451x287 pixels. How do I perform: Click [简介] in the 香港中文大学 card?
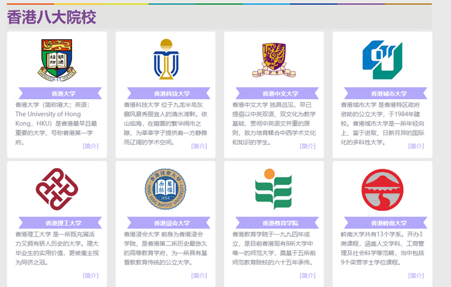point(307,146)
